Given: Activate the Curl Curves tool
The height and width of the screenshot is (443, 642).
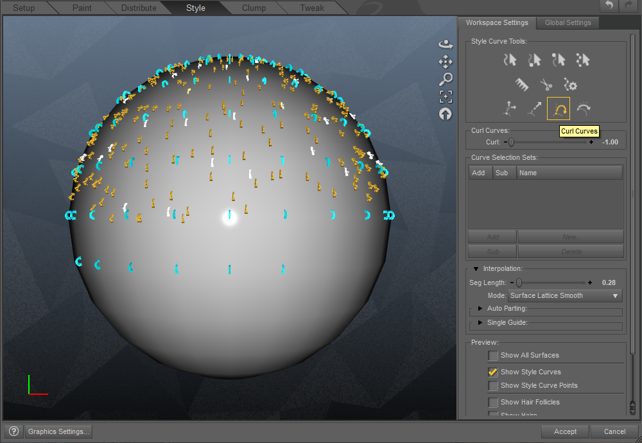Looking at the screenshot, I should coord(559,109).
